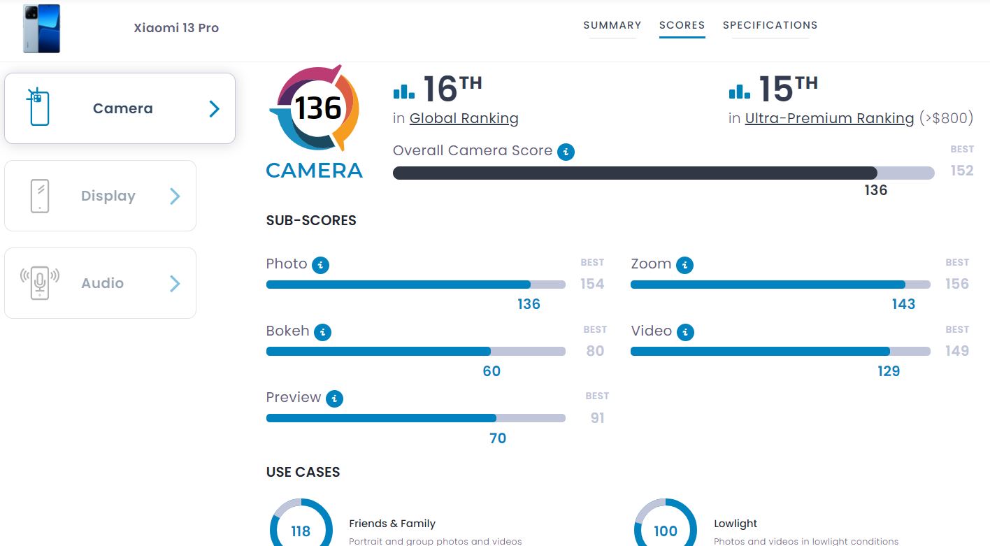Click the Bokeh score value 60
This screenshot has width=990, height=546.
click(492, 371)
